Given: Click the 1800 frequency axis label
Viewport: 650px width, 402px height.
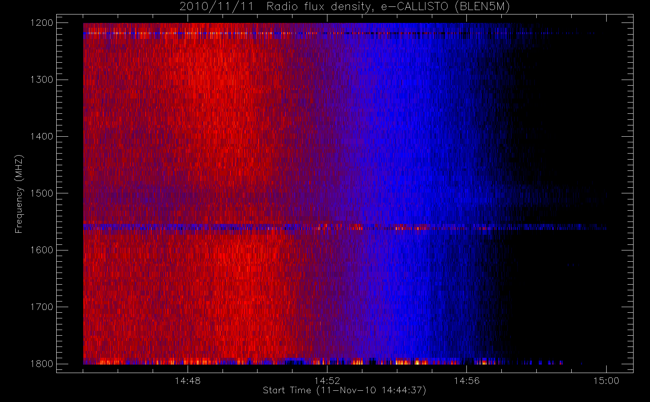Looking at the screenshot, I should click(42, 364).
